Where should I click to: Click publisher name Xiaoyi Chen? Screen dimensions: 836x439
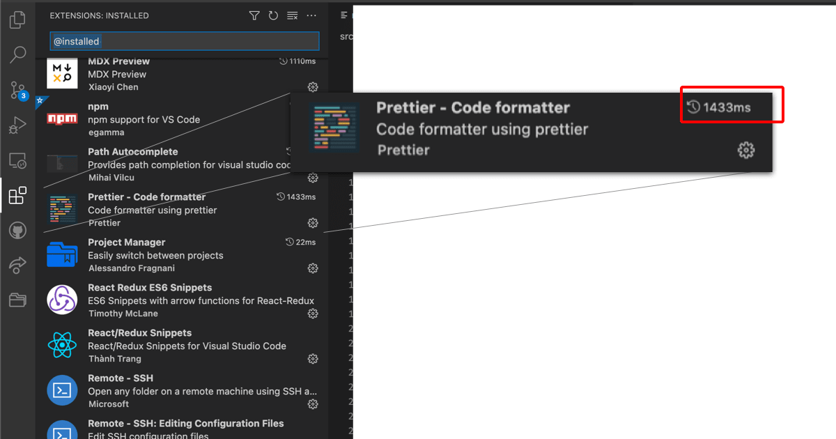coord(114,87)
